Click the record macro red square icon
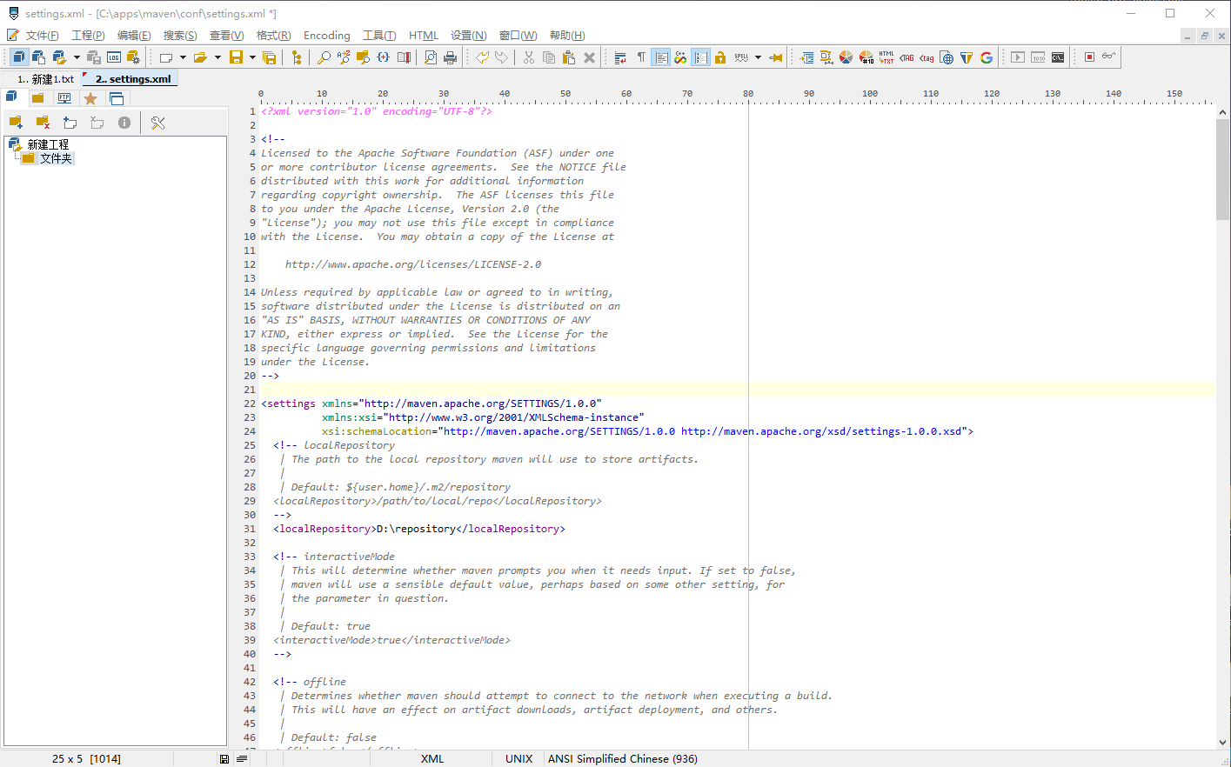This screenshot has height=767, width=1231. (x=1089, y=57)
